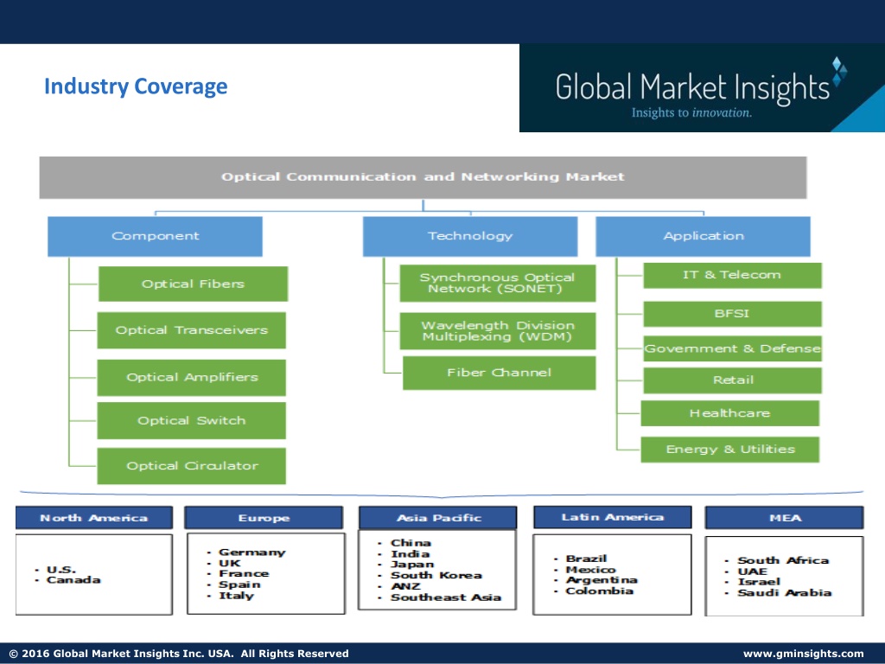Click the North America region header
This screenshot has width=885, height=664.
pyautogui.click(x=93, y=518)
